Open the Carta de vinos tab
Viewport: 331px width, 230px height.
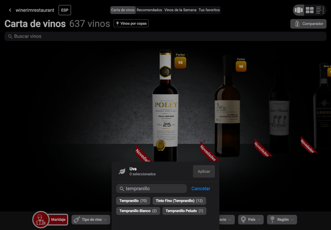click(123, 10)
